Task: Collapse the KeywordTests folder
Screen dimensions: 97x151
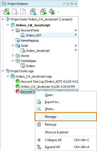Action: point(13,30)
